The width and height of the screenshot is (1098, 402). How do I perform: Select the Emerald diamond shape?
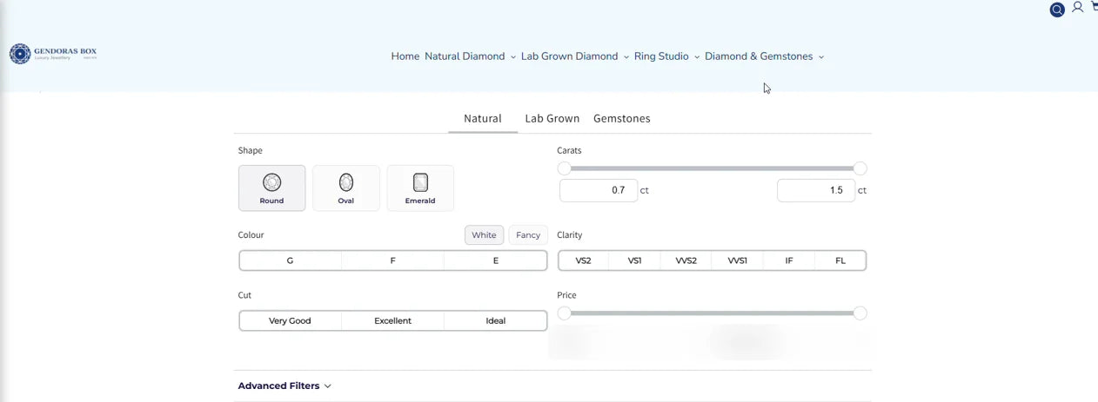pos(420,188)
